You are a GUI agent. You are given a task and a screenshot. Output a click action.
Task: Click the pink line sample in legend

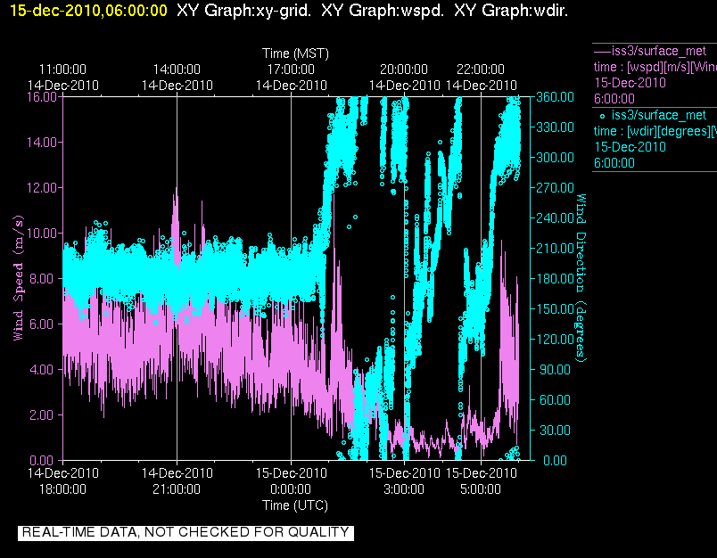[x=602, y=51]
